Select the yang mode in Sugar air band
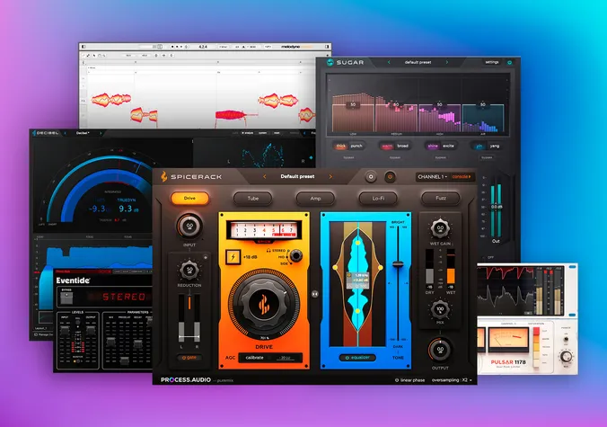 pyautogui.click(x=495, y=146)
